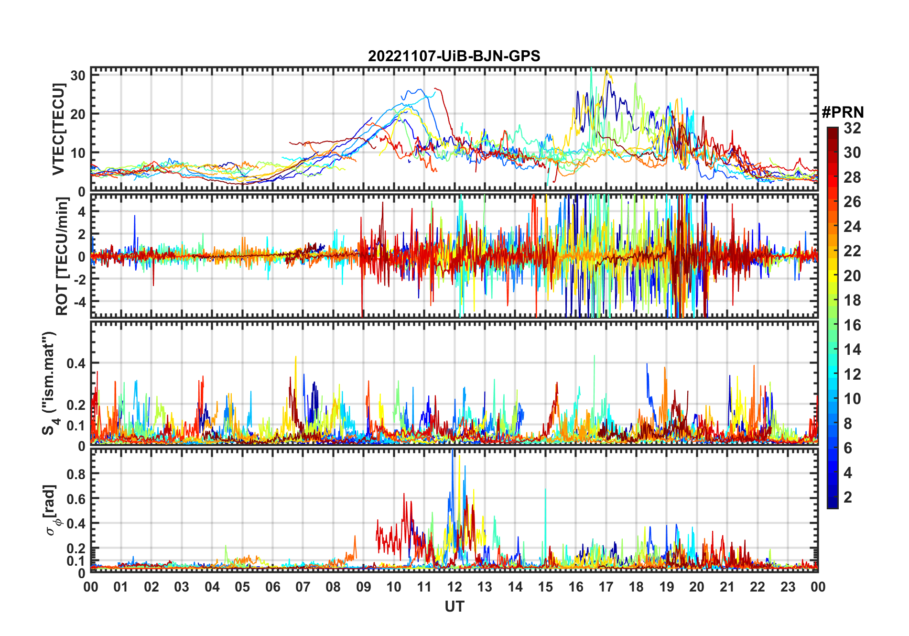Image resolution: width=909 pixels, height=636 pixels.
Task: Click the #PRN colorbar title
Action: click(843, 112)
